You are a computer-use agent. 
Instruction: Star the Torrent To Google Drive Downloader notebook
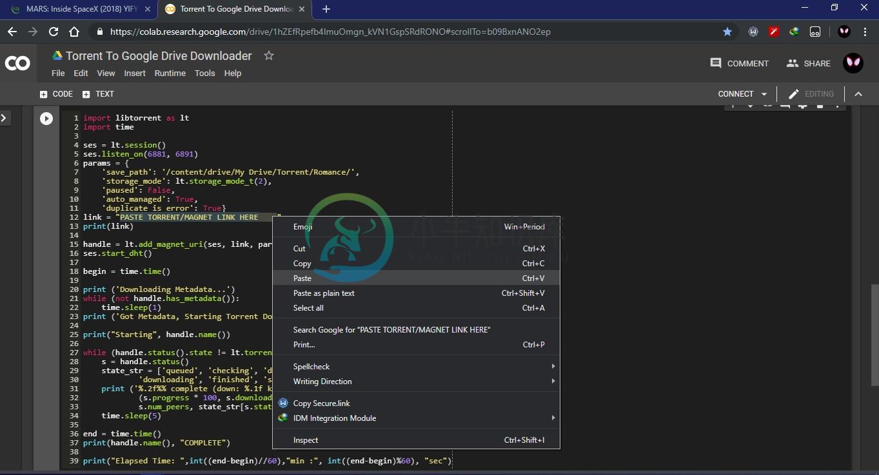tap(269, 56)
